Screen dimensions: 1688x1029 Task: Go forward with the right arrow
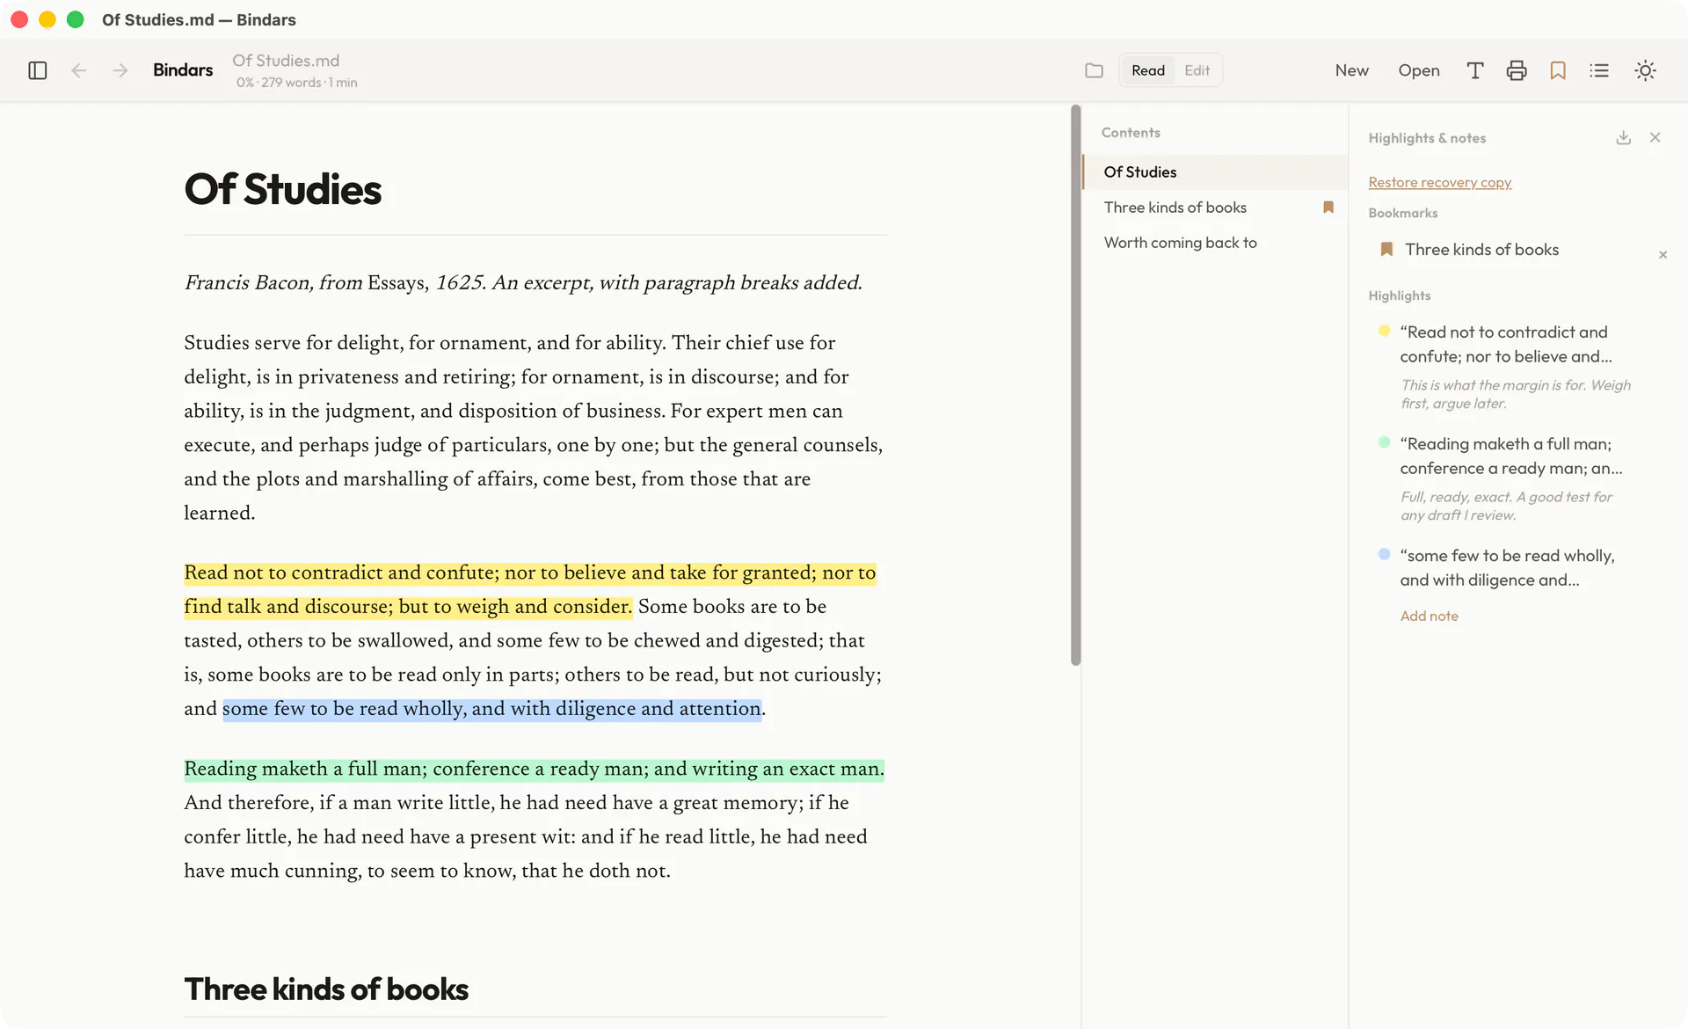(x=120, y=70)
